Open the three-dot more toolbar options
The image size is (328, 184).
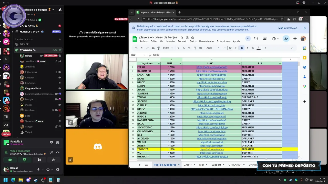point(265,48)
